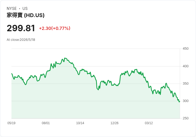Click the At close 2026/5/18 text
The height and width of the screenshot is (137, 196).
pyautogui.click(x=21, y=40)
